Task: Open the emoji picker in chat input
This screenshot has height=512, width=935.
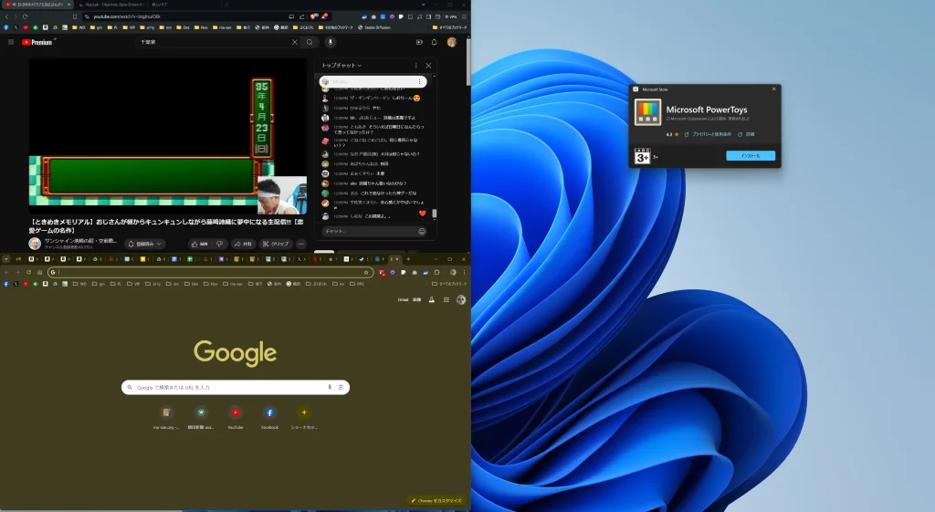Action: click(422, 231)
